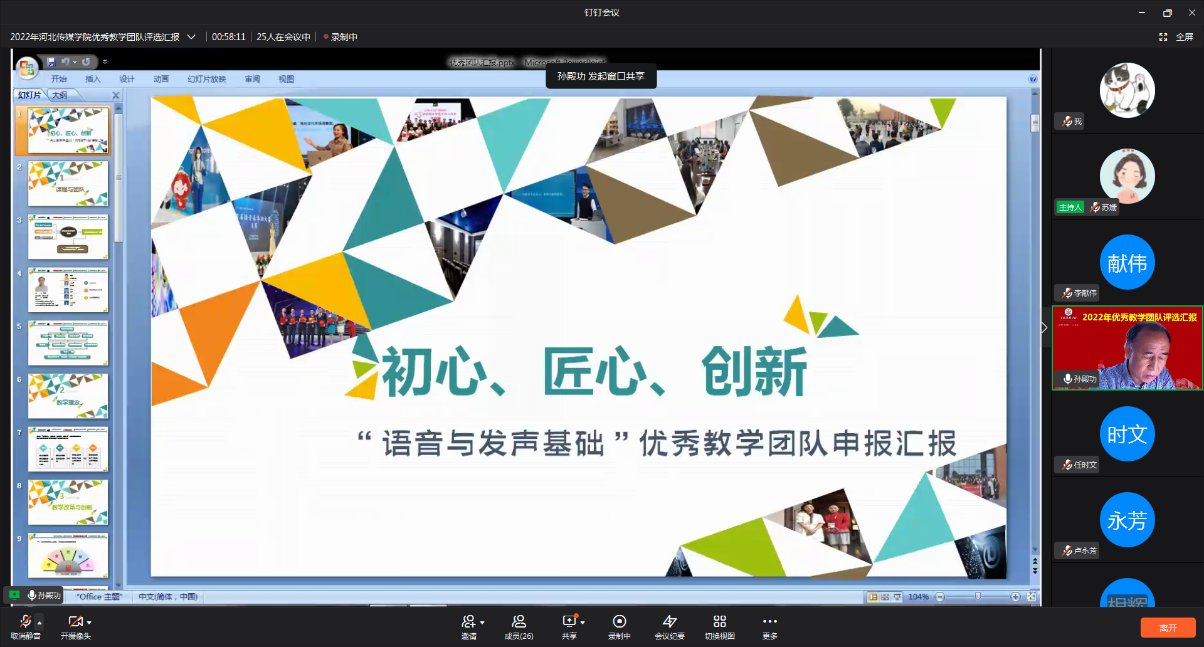Viewport: 1204px width, 647px height.
Task: Expand the 共享 options arrow
Action: (x=583, y=623)
